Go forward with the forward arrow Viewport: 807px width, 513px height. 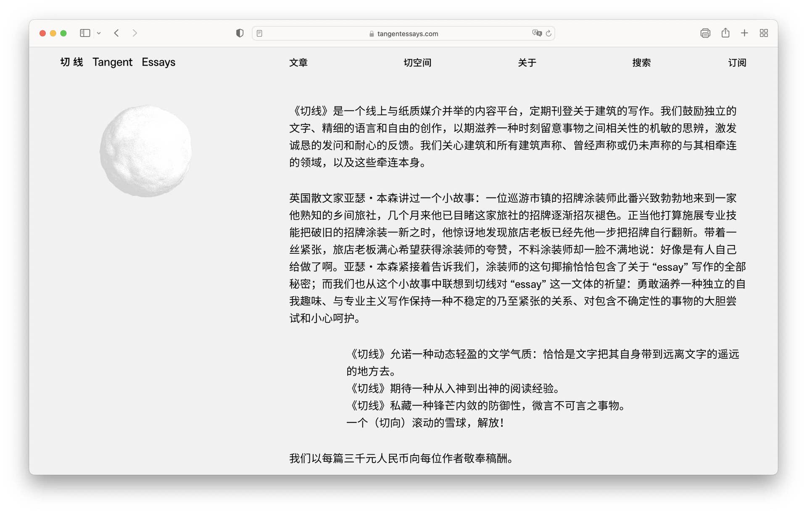[x=134, y=33]
